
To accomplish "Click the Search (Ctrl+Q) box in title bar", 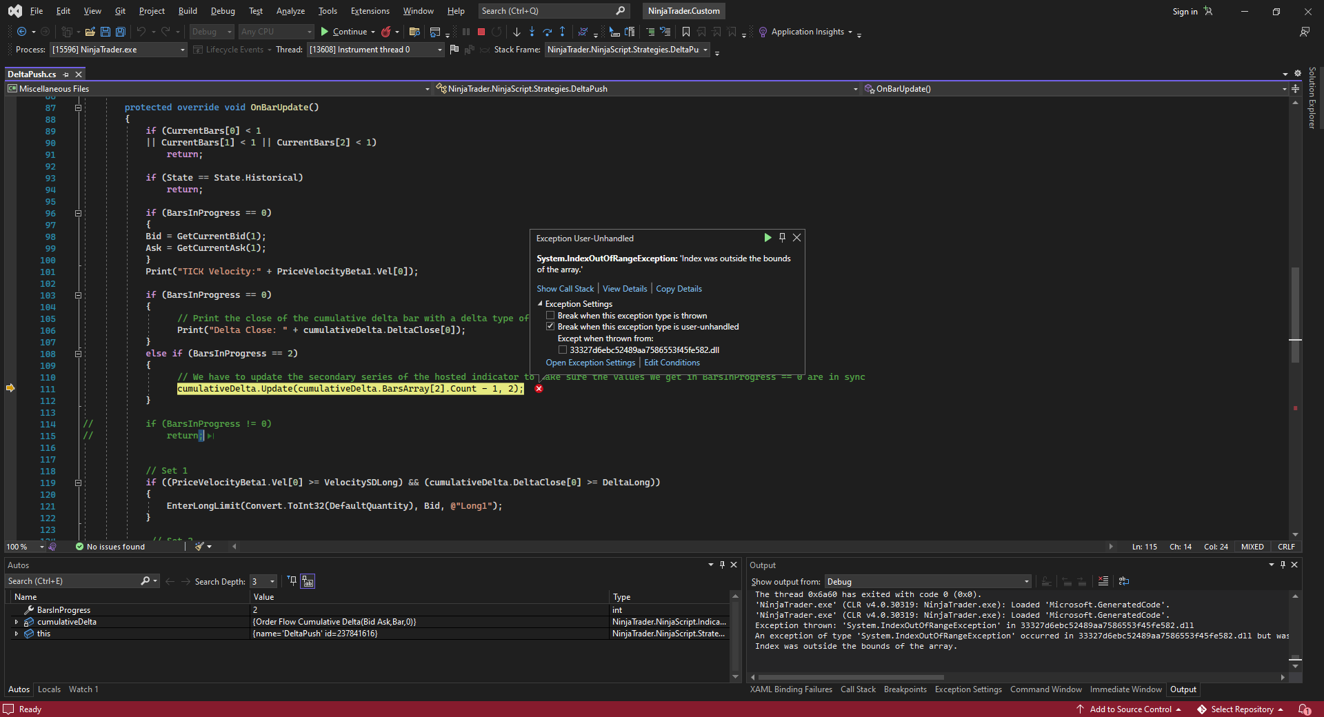I will pyautogui.click(x=553, y=11).
